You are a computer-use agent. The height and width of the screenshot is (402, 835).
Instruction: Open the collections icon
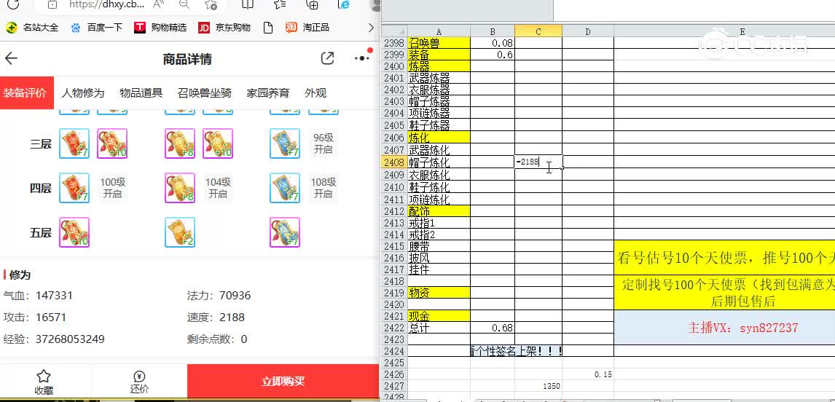312,5
